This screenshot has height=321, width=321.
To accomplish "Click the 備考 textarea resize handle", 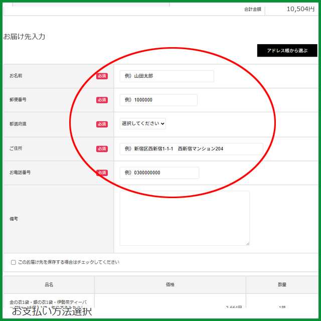I will point(247,243).
